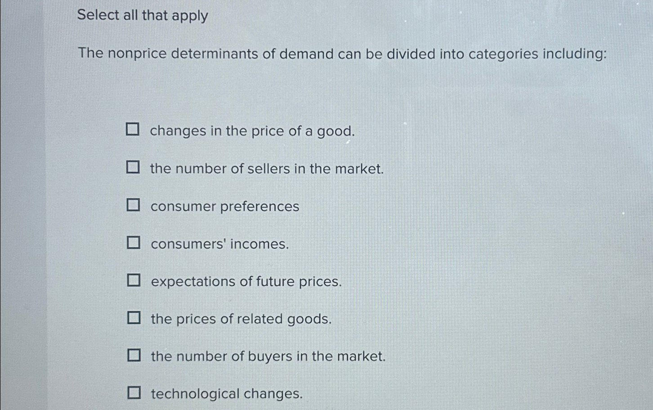Check the box for 'changes in the price of a good'

tap(133, 130)
